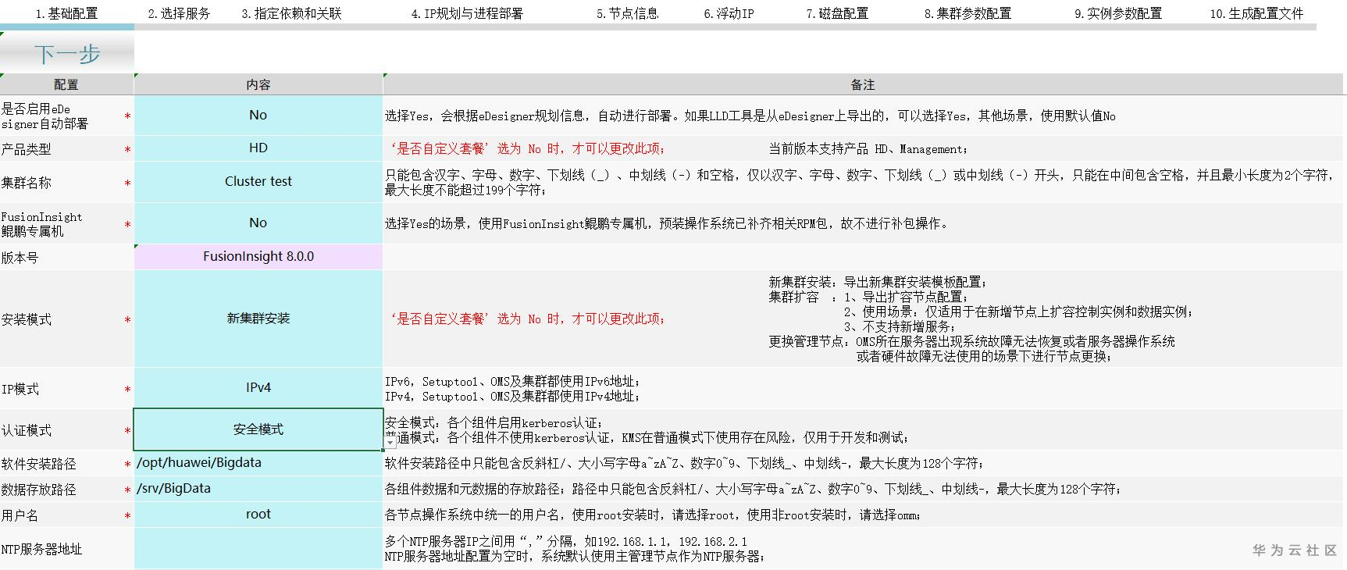Click the 集群名称 naming rule remark
The height and width of the screenshot is (570, 1347).
860,183
